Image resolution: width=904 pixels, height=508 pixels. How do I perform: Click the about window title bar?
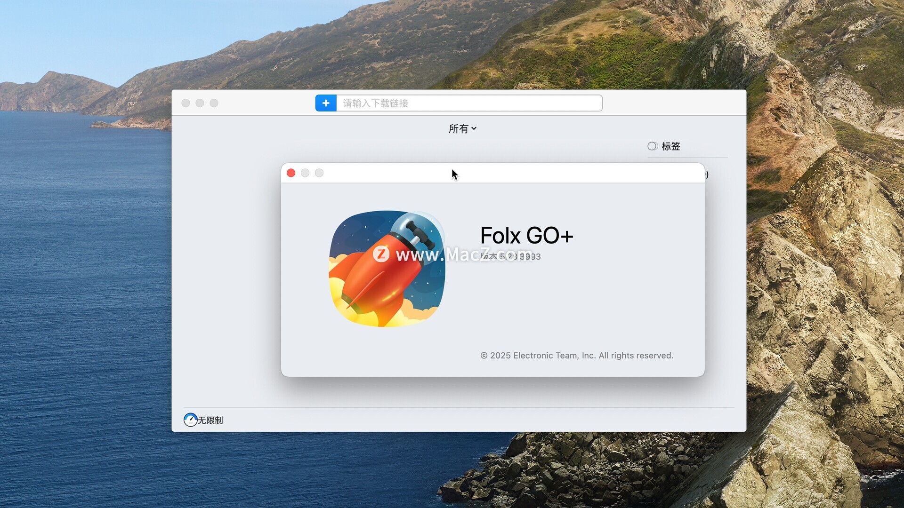coord(492,173)
